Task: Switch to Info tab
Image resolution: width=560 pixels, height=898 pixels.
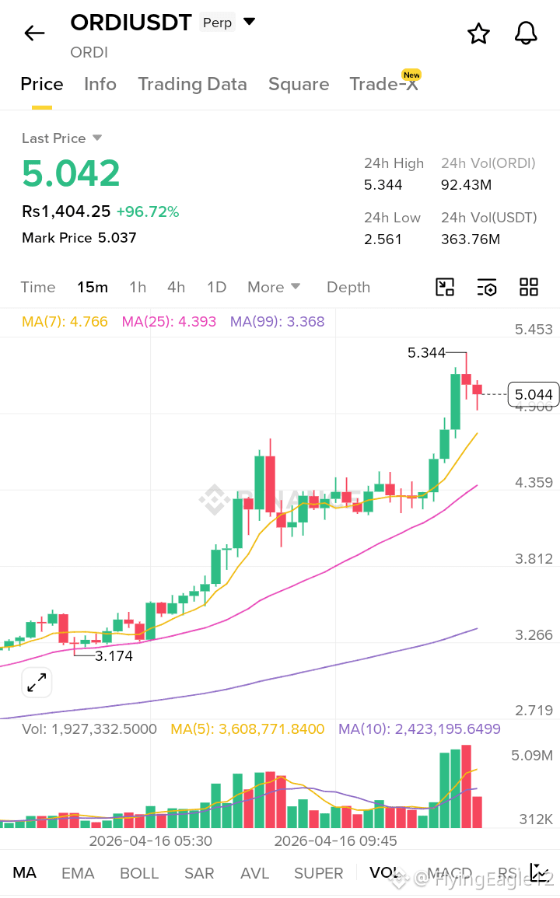Action: [x=100, y=84]
